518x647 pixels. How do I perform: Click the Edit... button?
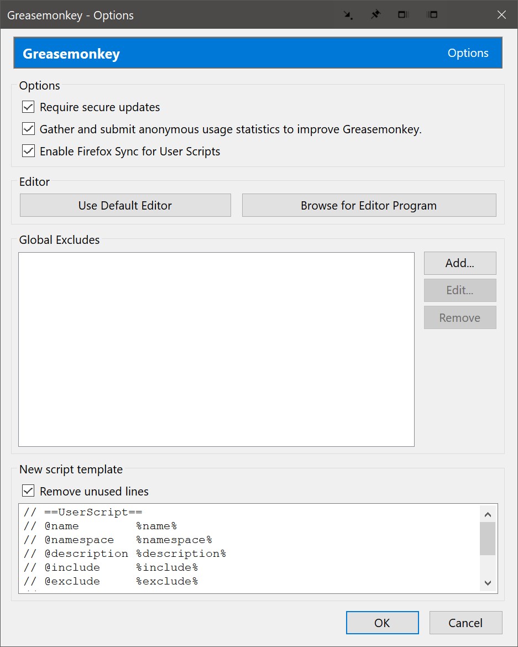460,290
